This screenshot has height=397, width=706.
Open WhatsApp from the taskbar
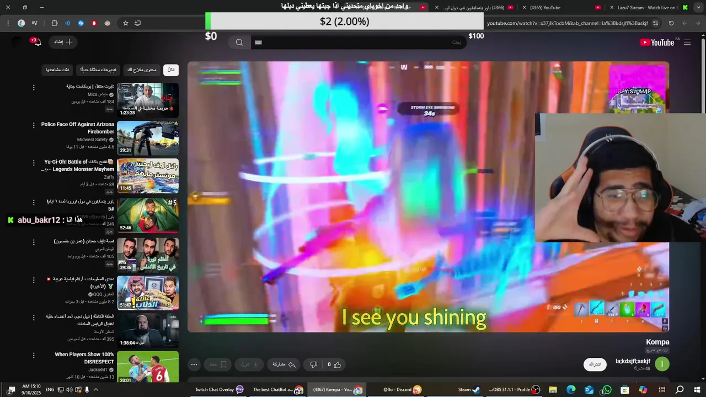click(607, 390)
